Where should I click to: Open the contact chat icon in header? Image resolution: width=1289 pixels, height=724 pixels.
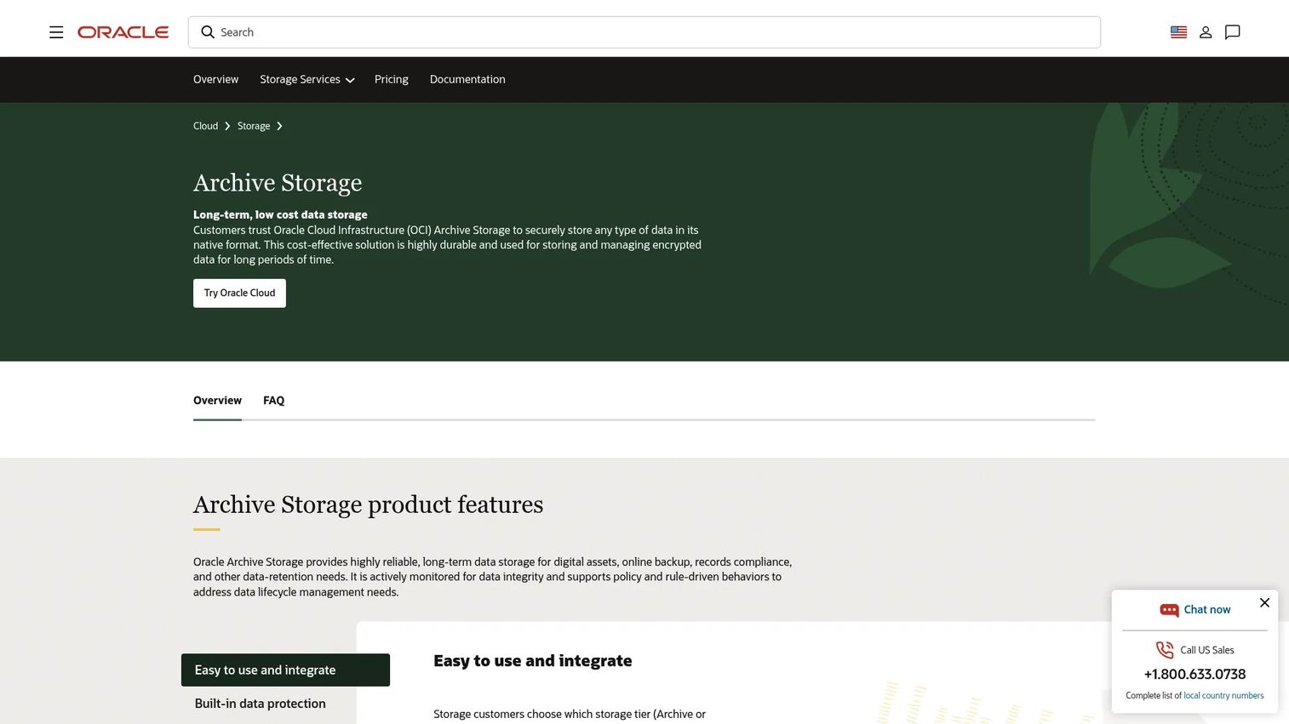coord(1232,32)
